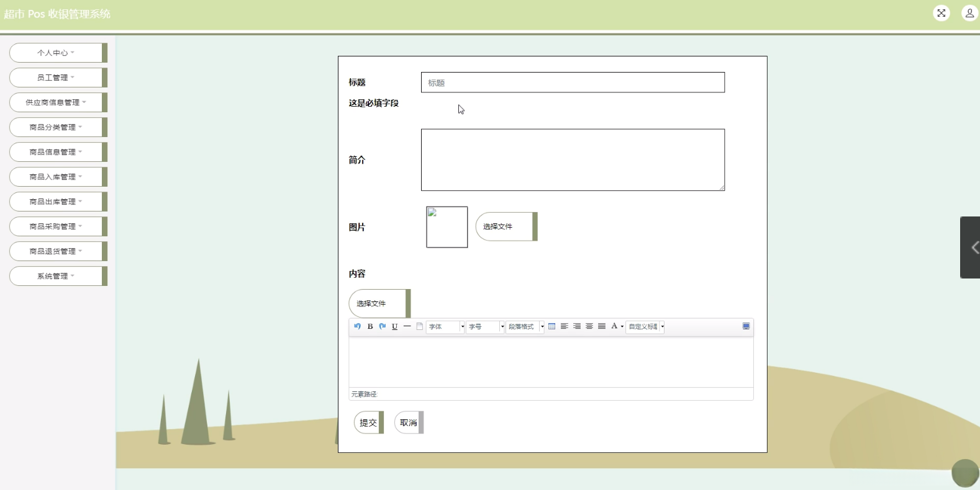The image size is (980, 490).
Task: Click the 取消 cancel button
Action: [x=409, y=422]
